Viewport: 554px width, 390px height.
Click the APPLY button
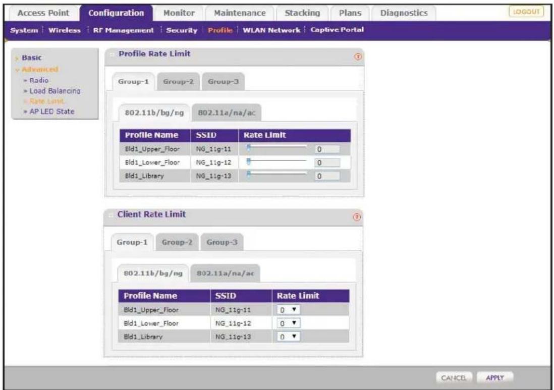[x=494, y=378]
